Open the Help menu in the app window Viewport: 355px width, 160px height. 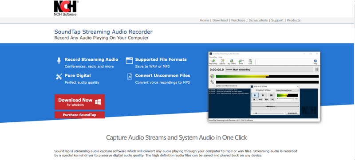click(x=220, y=57)
